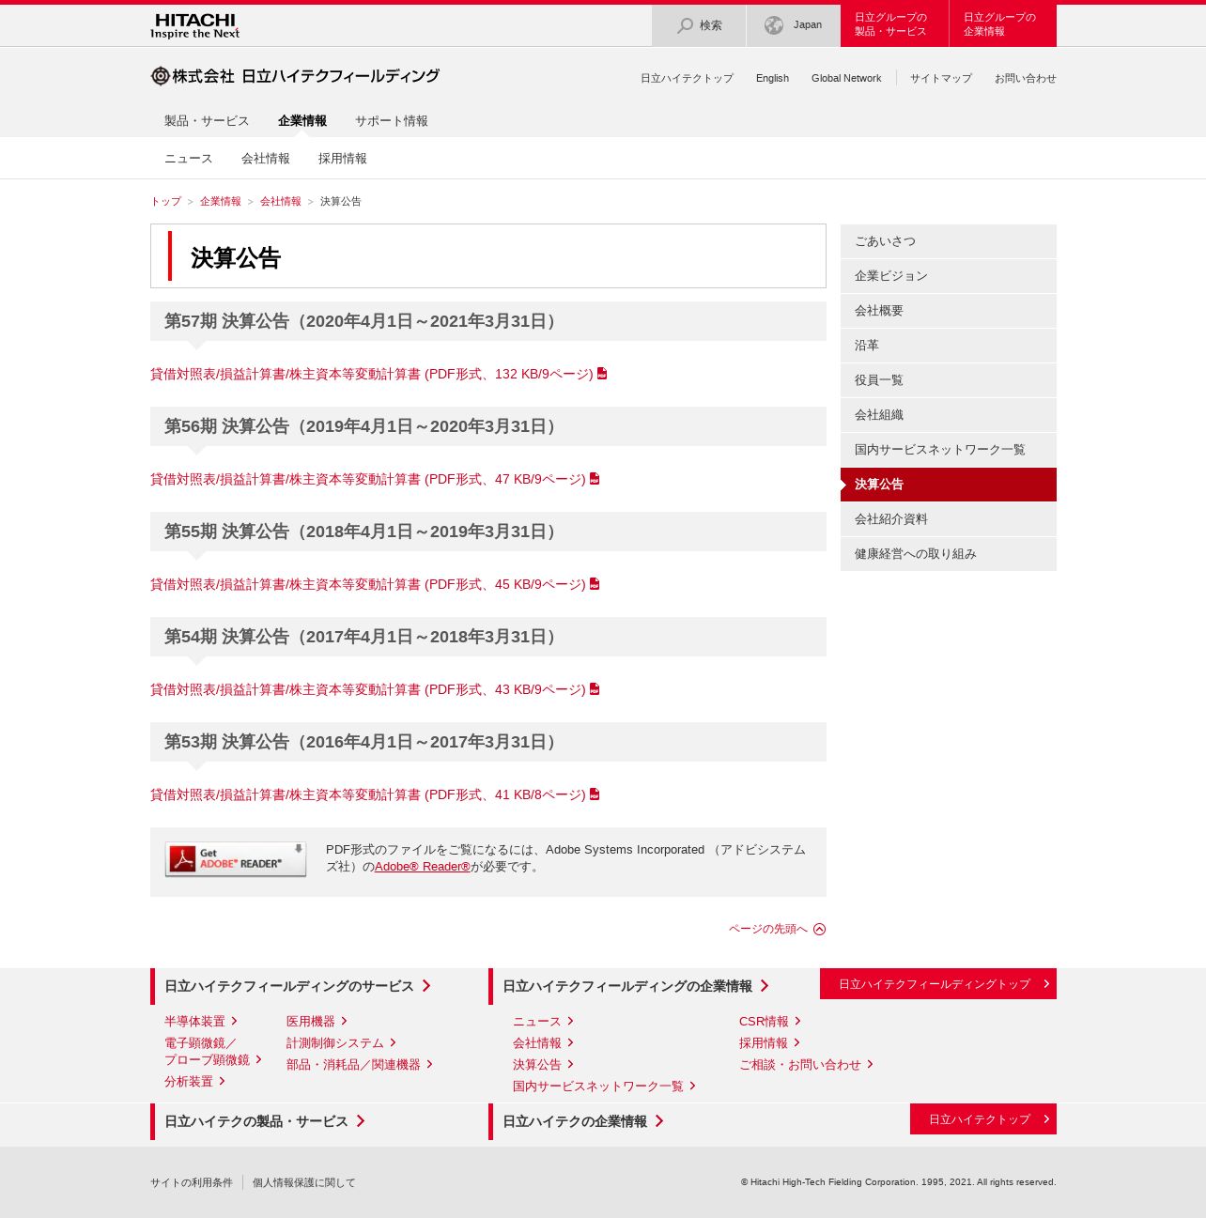Click the Get Adobe Reader badge
This screenshot has width=1206, height=1218.
pyautogui.click(x=236, y=859)
